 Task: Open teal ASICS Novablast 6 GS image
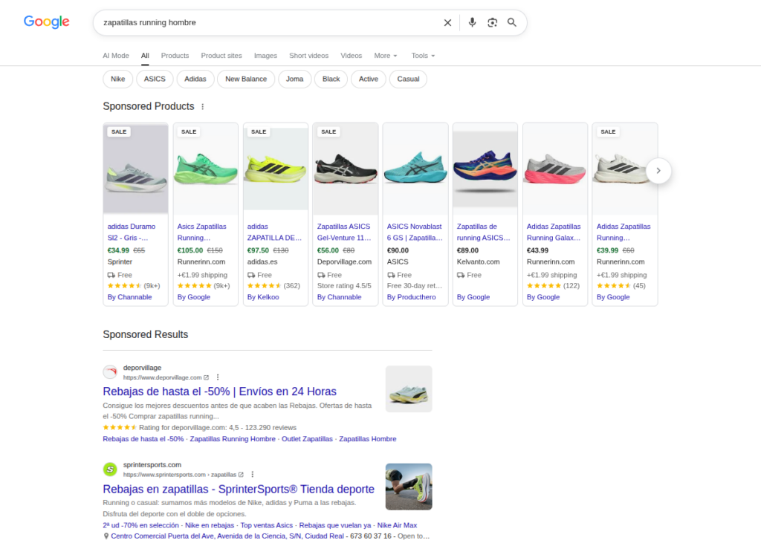[x=415, y=169]
